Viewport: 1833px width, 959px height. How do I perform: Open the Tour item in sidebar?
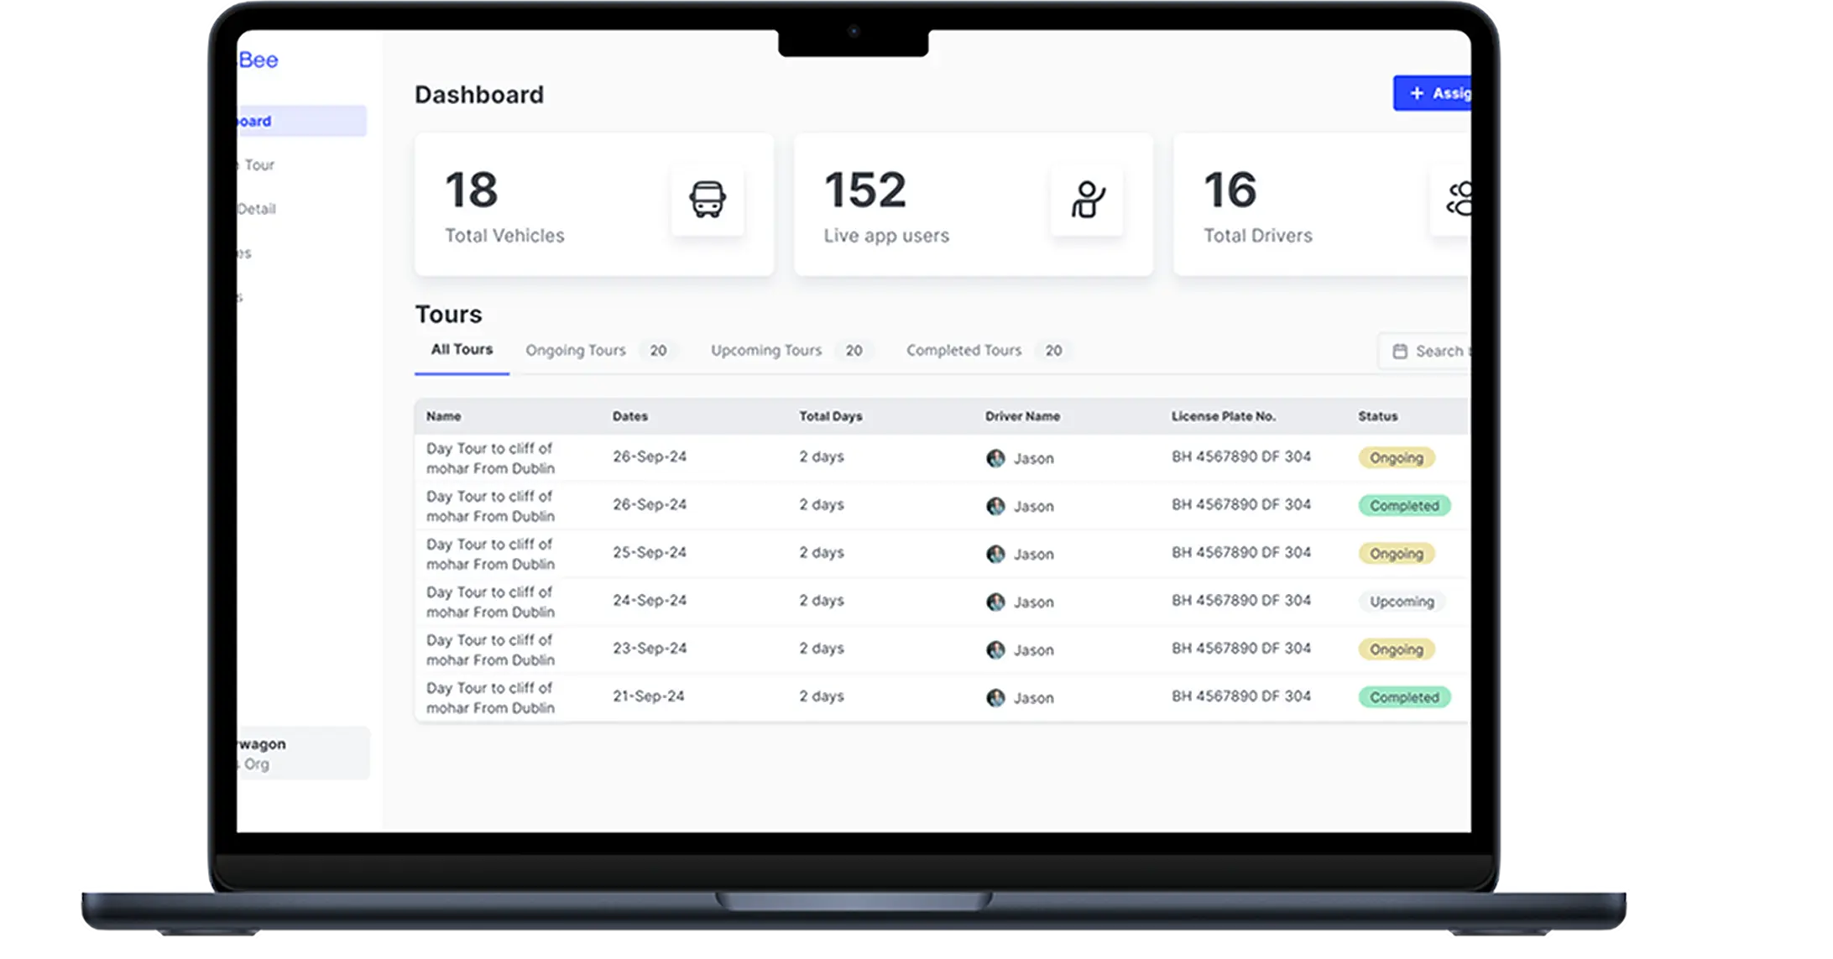coord(258,165)
